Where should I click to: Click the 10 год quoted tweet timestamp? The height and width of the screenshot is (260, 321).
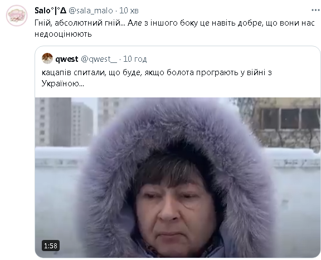(135, 59)
